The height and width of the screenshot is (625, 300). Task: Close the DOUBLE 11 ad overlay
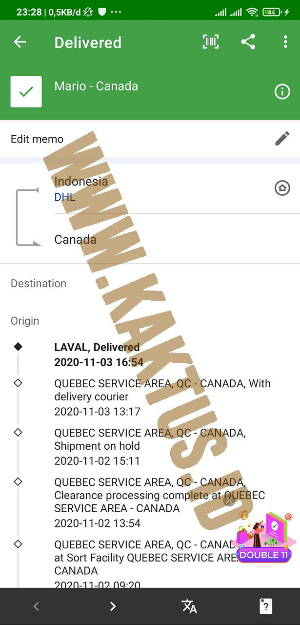tap(229, 500)
